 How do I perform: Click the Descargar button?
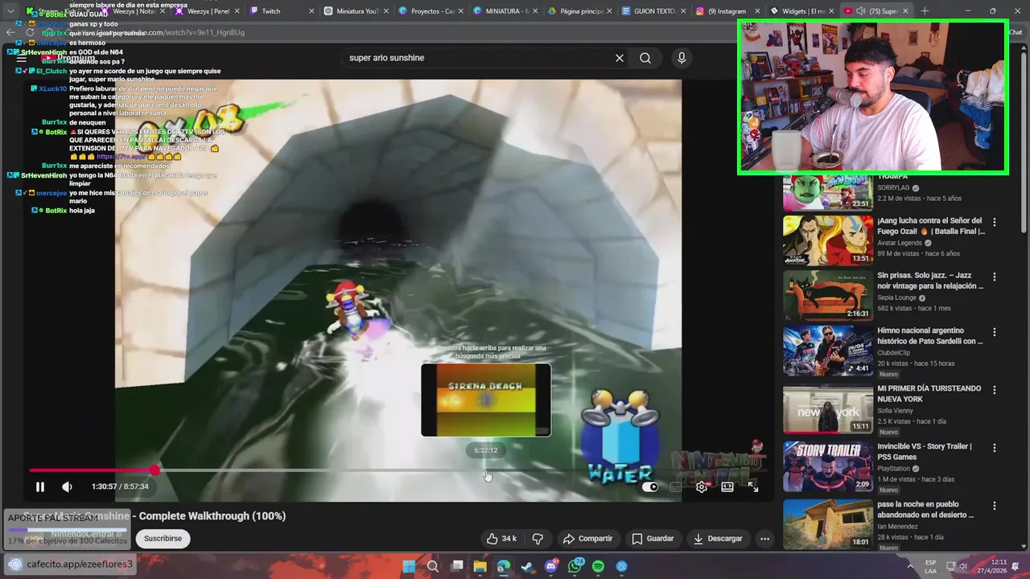point(718,539)
